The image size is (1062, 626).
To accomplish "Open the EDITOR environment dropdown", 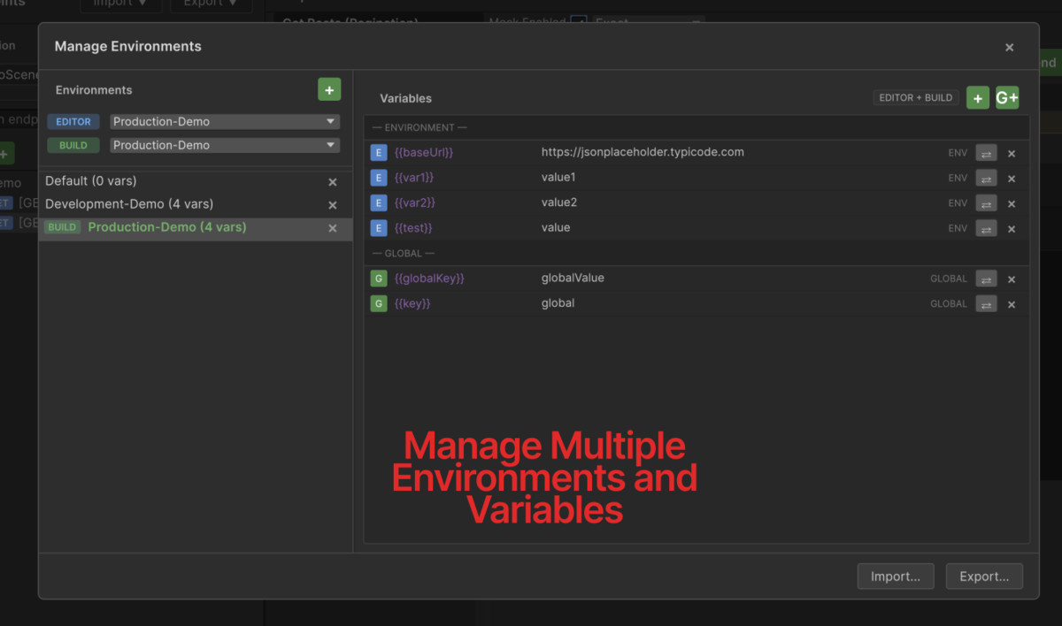I will click(225, 122).
